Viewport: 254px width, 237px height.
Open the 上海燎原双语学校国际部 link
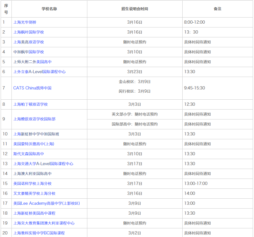(x=34, y=119)
